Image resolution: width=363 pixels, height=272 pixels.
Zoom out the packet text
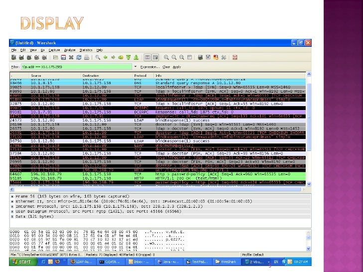click(x=174, y=57)
